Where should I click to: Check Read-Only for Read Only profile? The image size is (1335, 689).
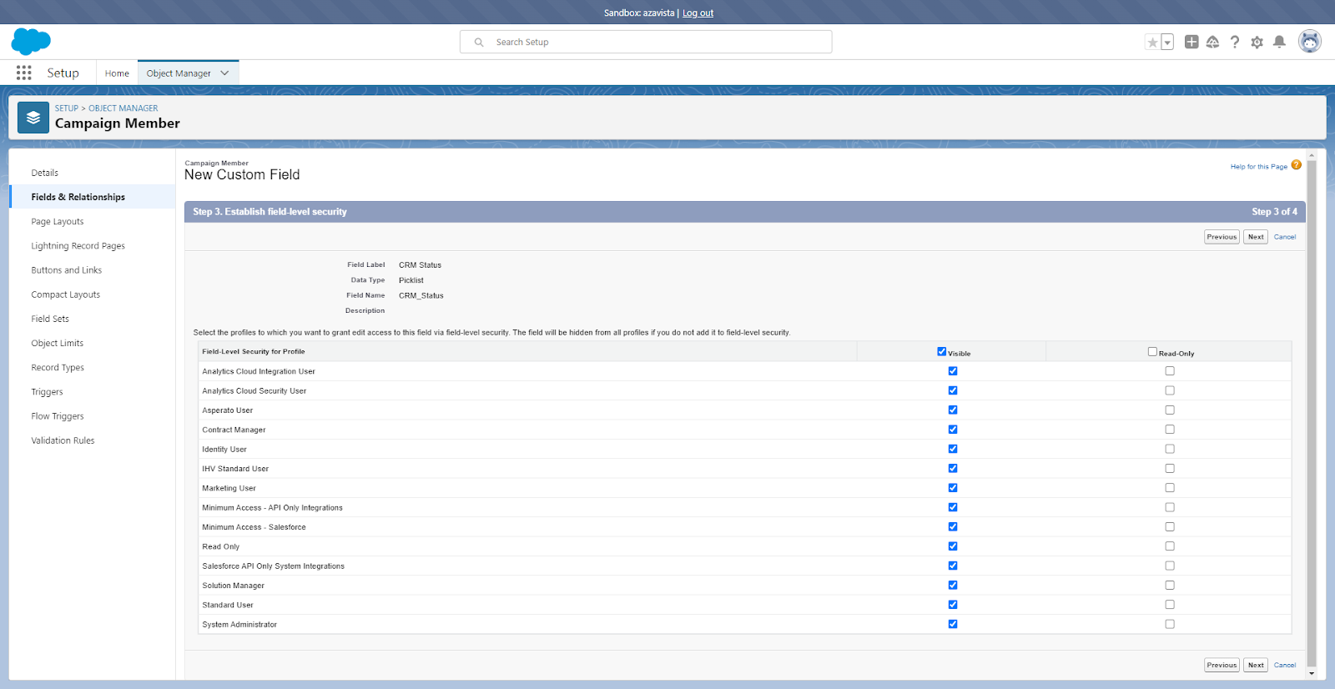coord(1170,546)
